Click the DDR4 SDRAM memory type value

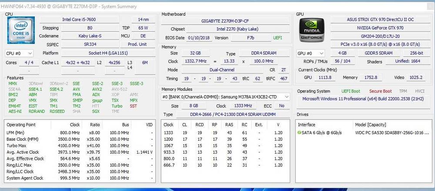point(264,53)
